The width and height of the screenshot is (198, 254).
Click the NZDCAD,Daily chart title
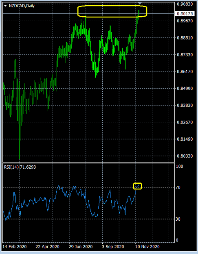pyautogui.click(x=22, y=6)
